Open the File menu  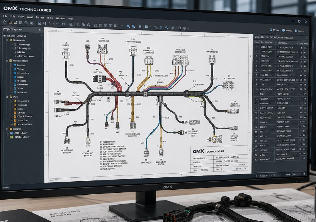pyautogui.click(x=5, y=16)
